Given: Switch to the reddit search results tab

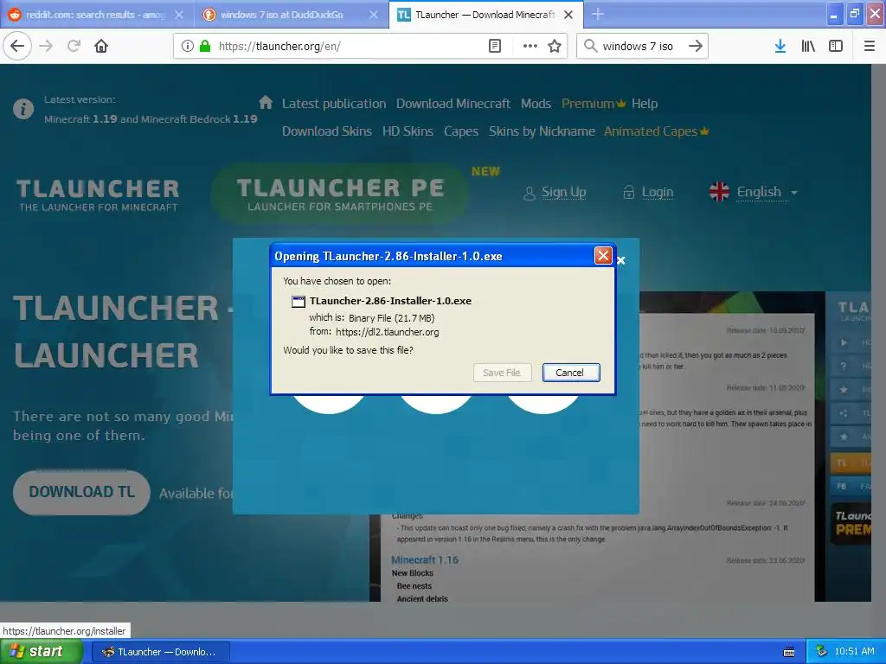Looking at the screenshot, I should click(97, 15).
